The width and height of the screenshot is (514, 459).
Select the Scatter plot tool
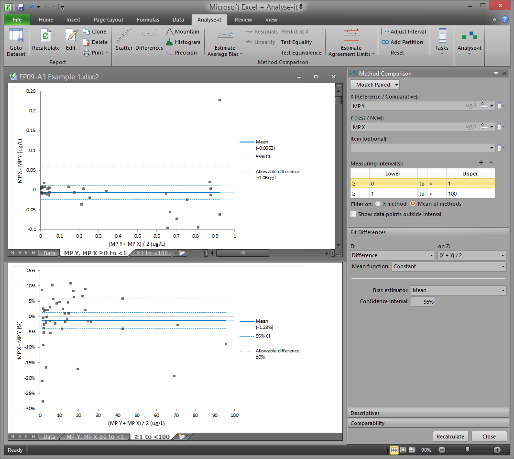pyautogui.click(x=124, y=39)
